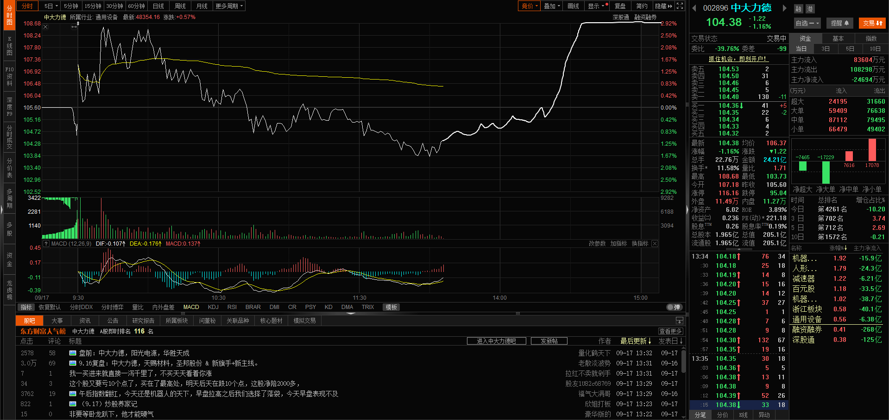This screenshot has width=889, height=420.
Task: Toggle the 弹 popup switch
Action: 674,307
